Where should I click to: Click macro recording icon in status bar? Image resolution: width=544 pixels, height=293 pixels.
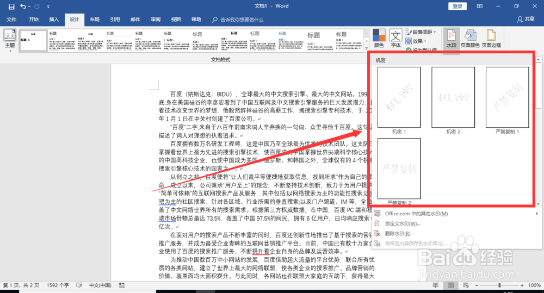click(122, 285)
